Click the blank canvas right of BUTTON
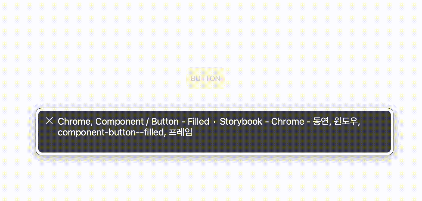This screenshot has height=201, width=422. 324,78
